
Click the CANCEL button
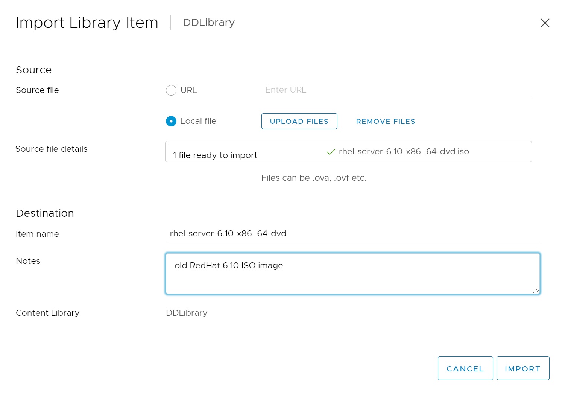pos(465,368)
